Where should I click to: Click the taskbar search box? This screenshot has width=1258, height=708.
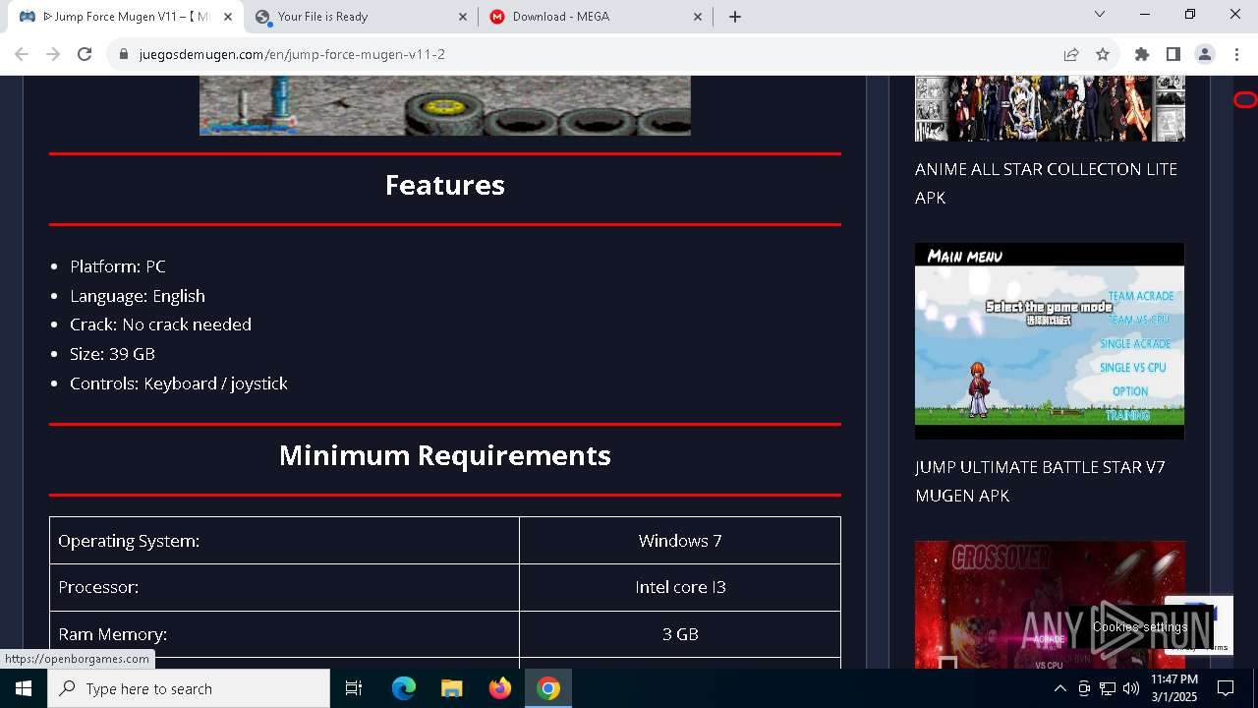point(189,688)
